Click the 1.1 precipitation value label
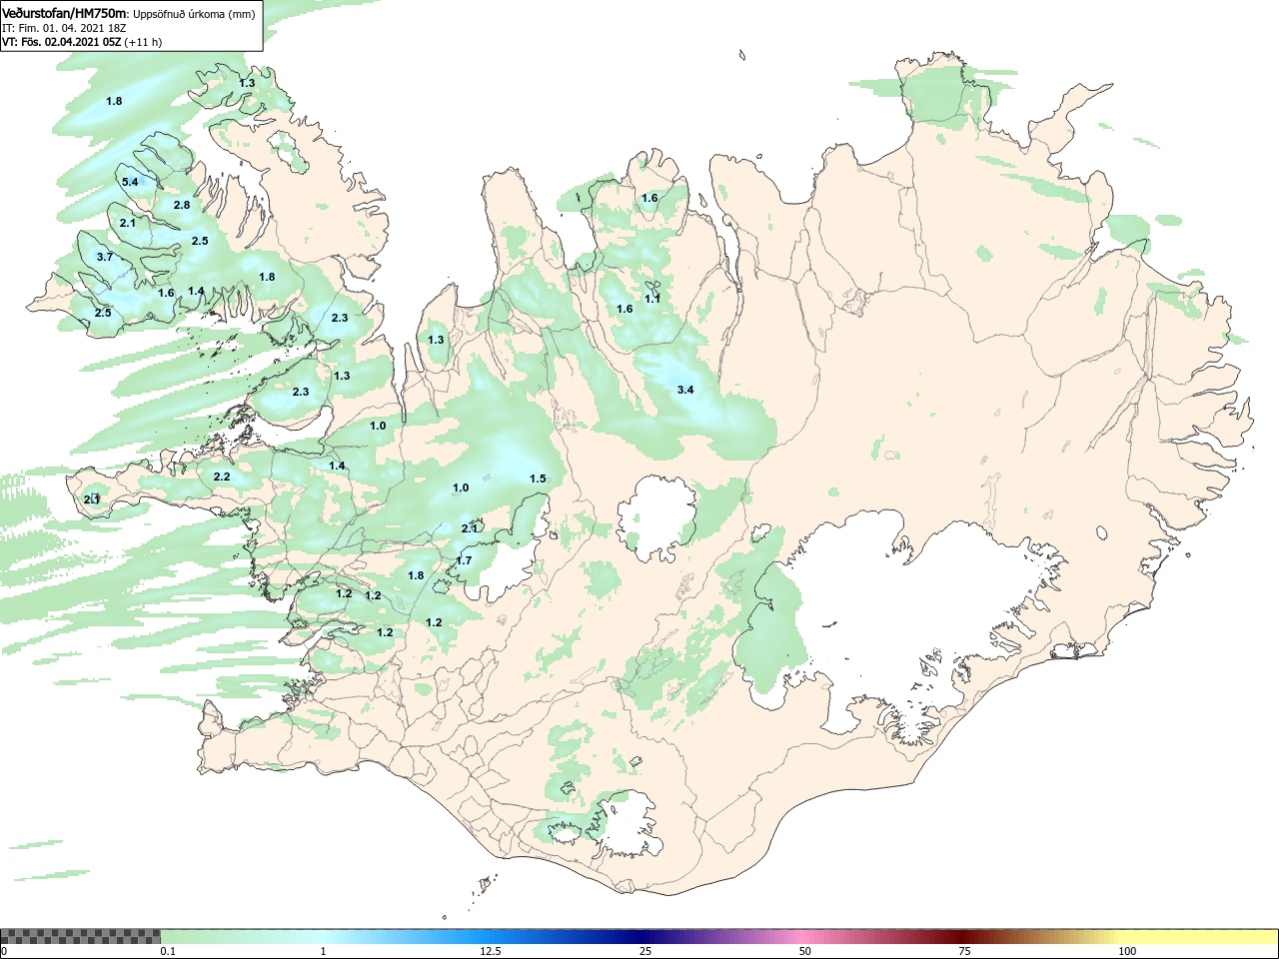Viewport: 1279px width, 959px height. pos(652,299)
